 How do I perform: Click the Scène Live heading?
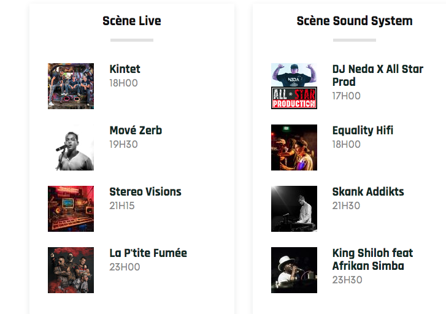pos(132,21)
